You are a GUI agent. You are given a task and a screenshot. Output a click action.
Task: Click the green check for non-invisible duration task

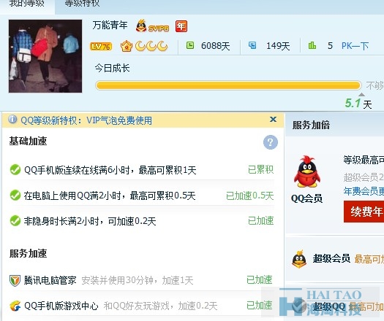pos(15,220)
